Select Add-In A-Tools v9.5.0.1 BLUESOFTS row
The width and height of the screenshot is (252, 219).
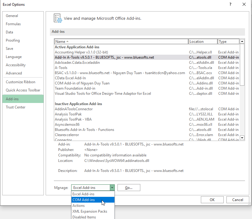tap(147, 57)
